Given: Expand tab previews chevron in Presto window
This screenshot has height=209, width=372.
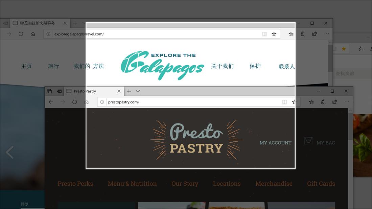Looking at the screenshot, I should pyautogui.click(x=138, y=91).
